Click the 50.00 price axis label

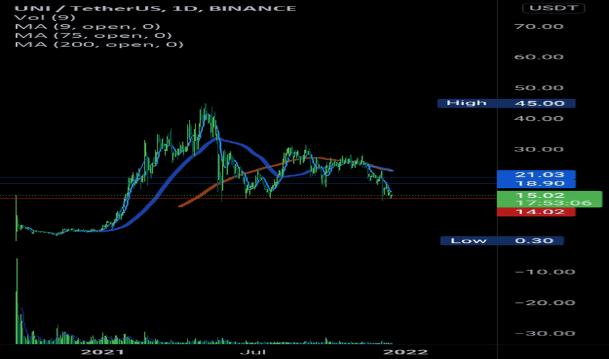[x=538, y=87]
